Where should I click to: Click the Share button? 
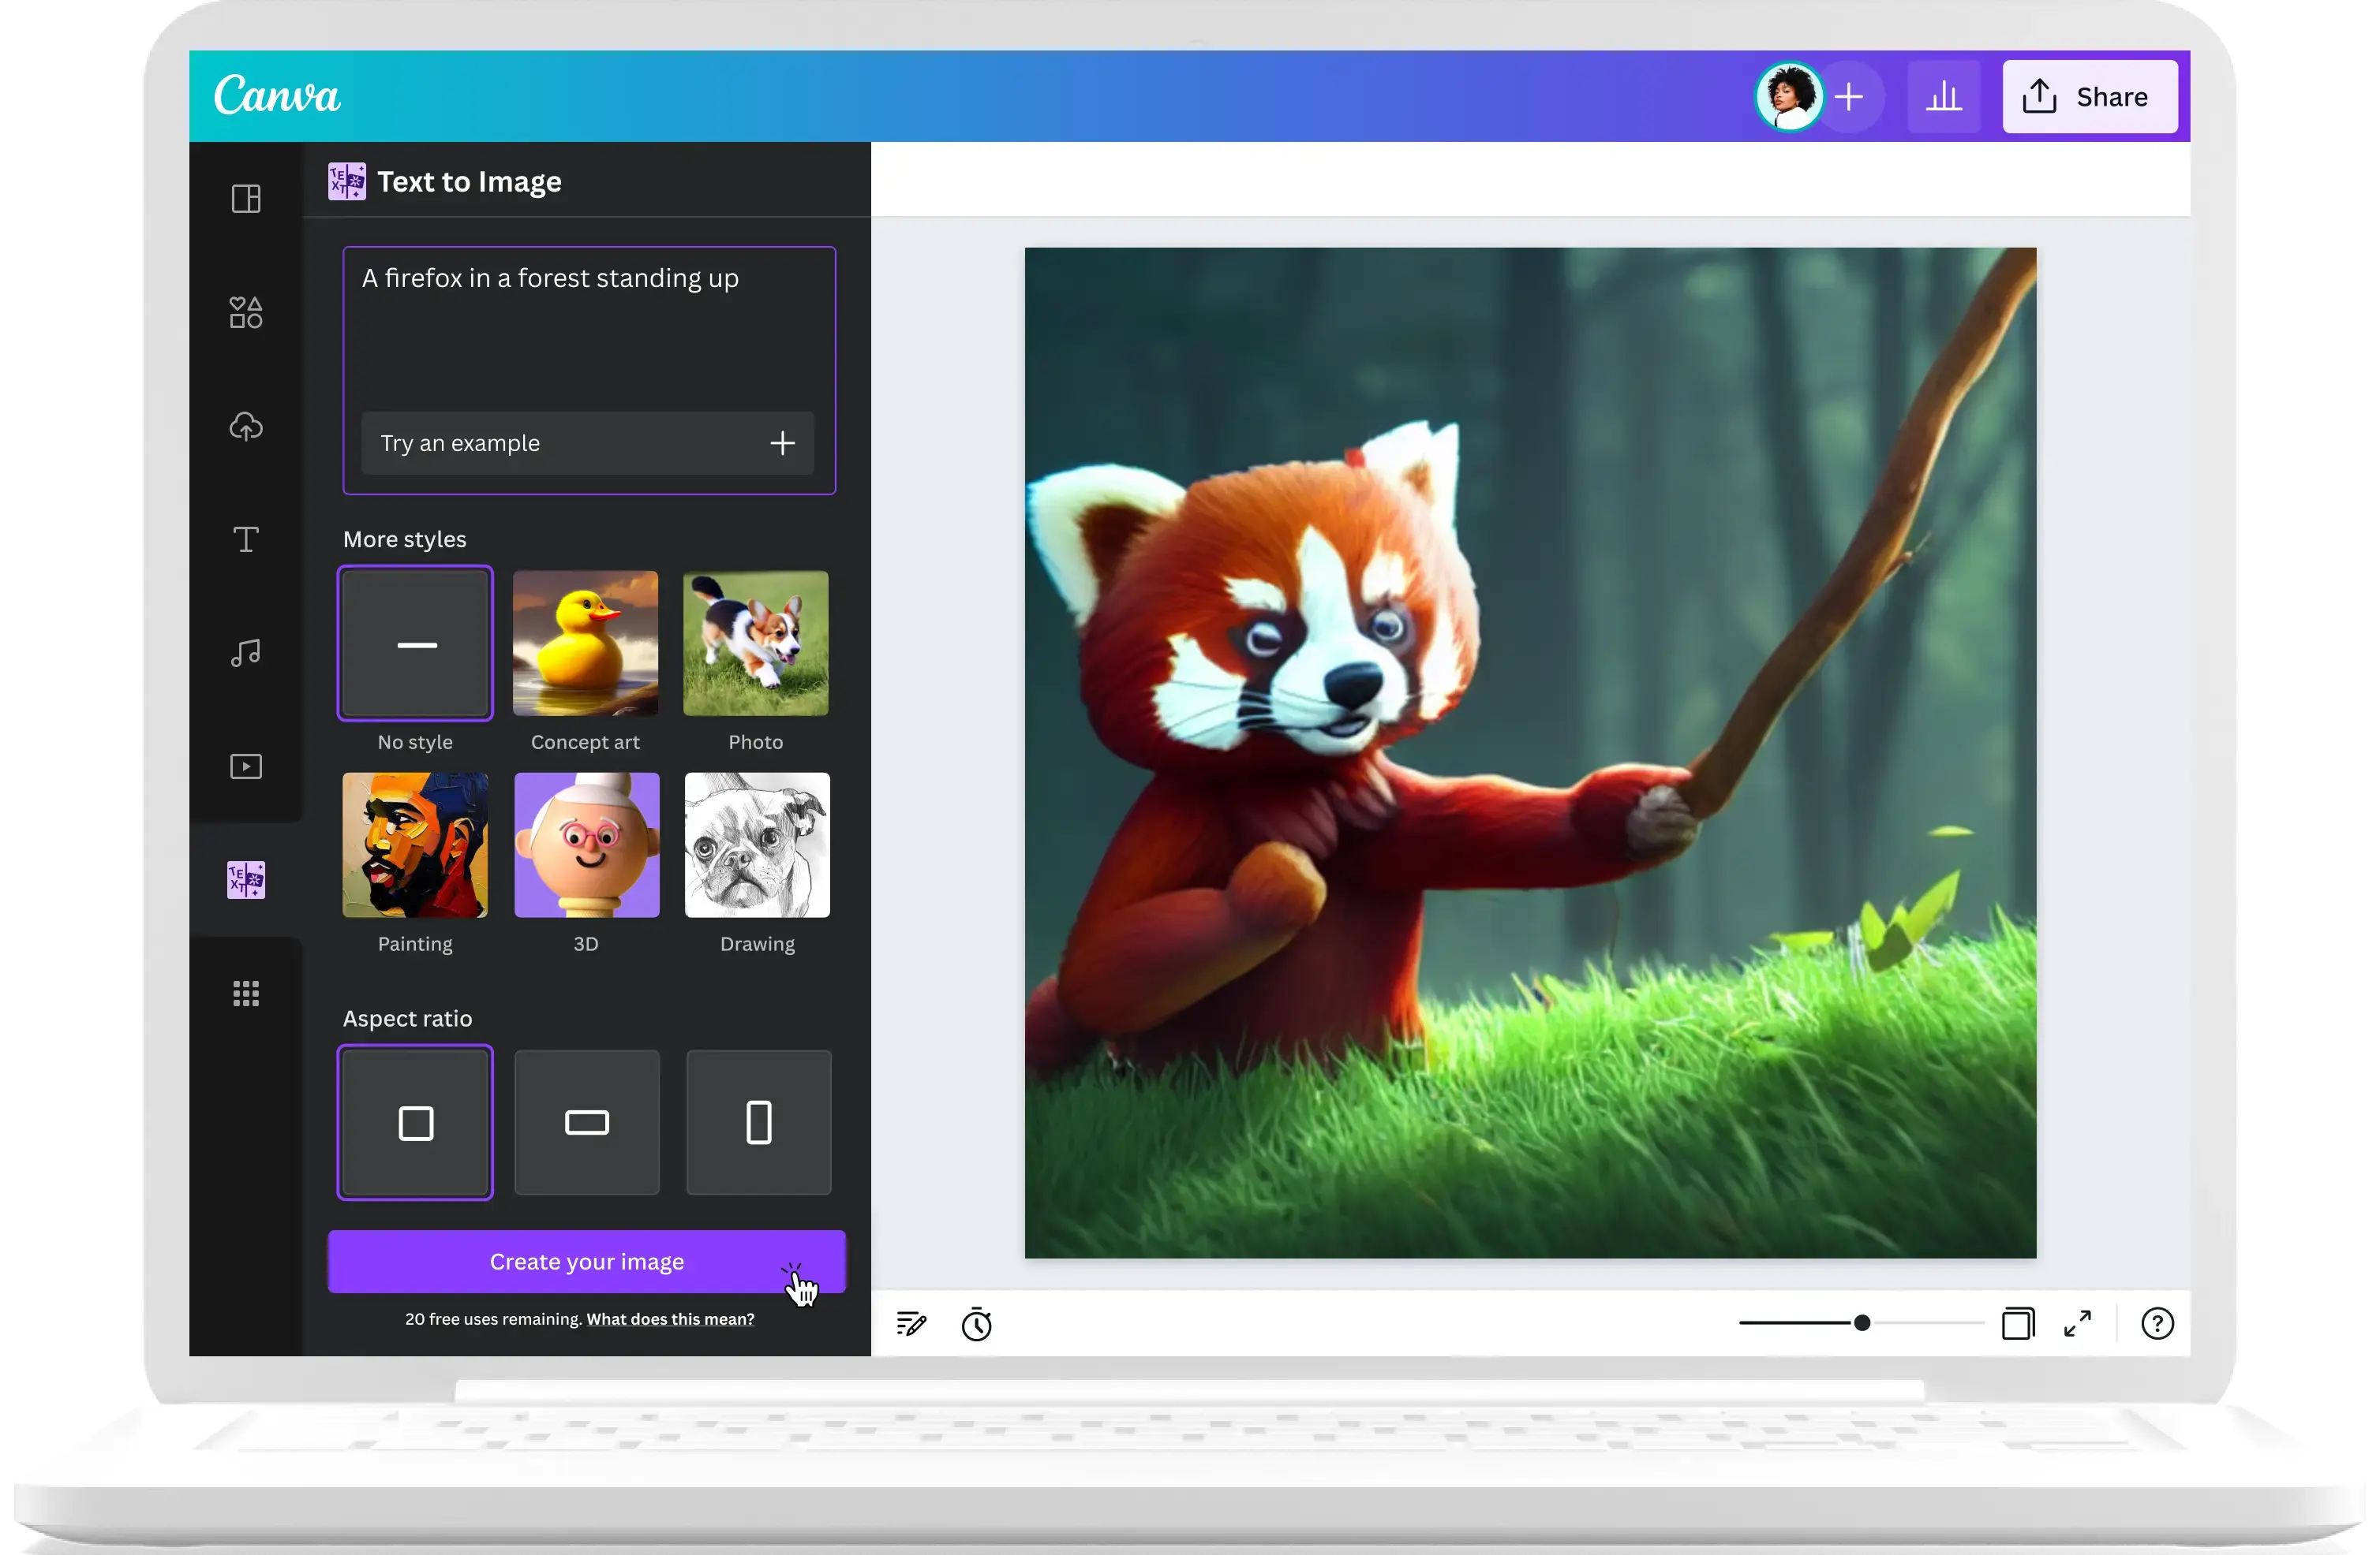pos(2090,97)
